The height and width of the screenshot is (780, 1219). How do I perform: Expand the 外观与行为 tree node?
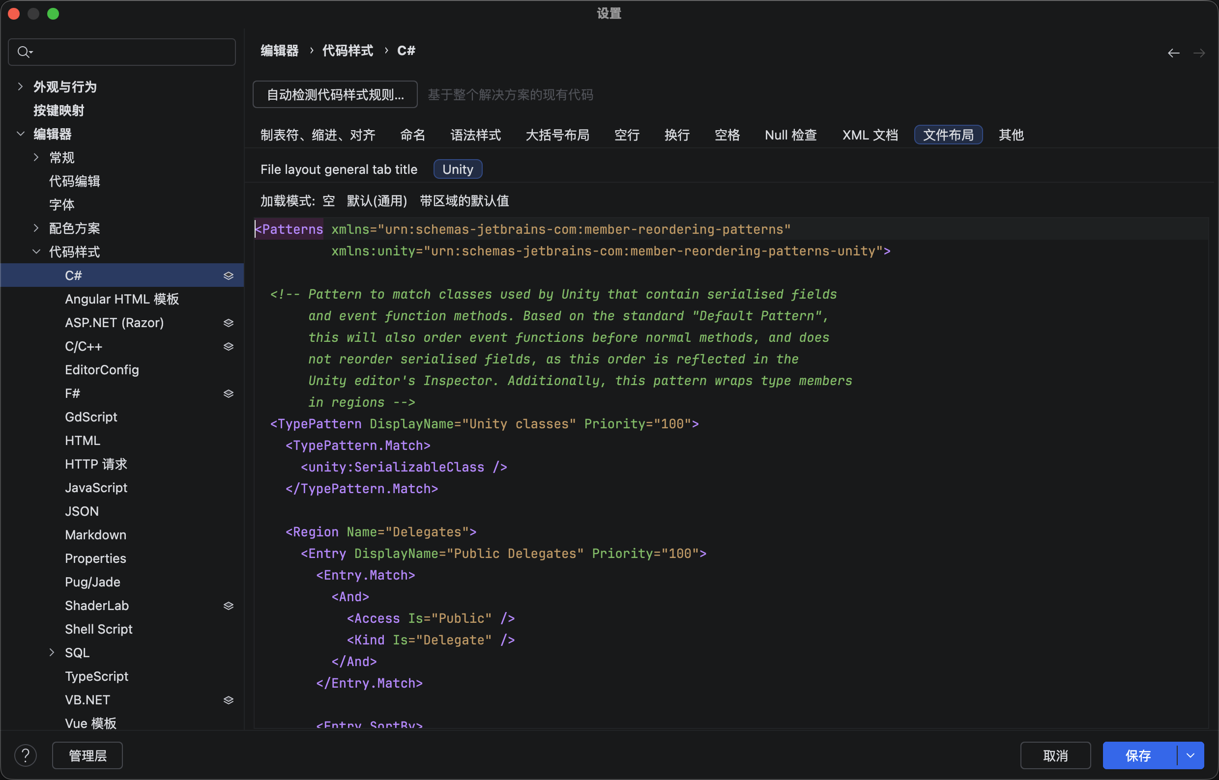point(20,86)
